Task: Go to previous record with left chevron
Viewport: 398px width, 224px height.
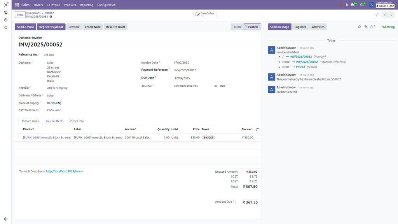Action: [x=384, y=14]
